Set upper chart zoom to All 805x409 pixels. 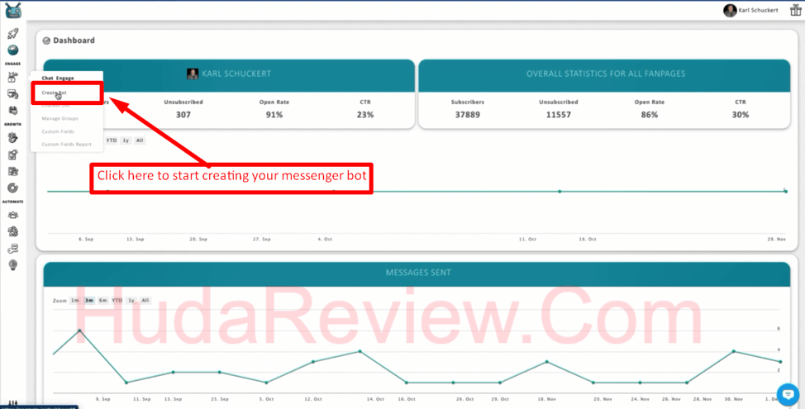pos(140,140)
